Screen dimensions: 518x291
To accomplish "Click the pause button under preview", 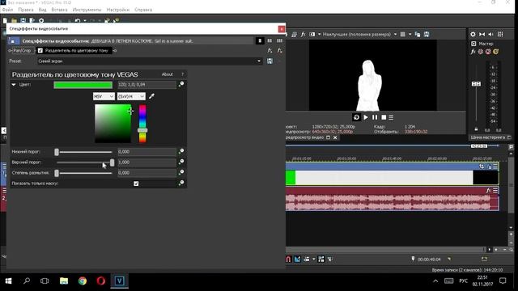I will pos(375,117).
